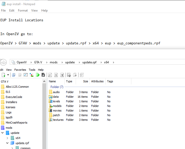Open File menu in Notepad
This screenshot has height=149, width=185.
point(3,11)
